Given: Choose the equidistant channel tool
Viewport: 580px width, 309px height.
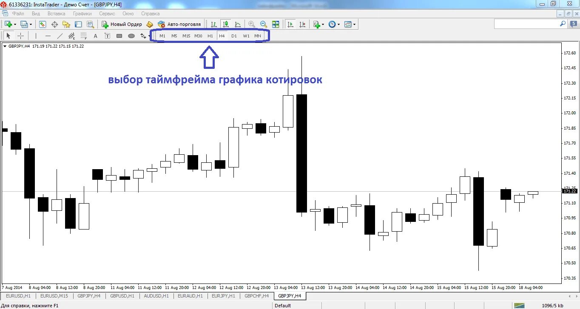Looking at the screenshot, I should [72, 36].
